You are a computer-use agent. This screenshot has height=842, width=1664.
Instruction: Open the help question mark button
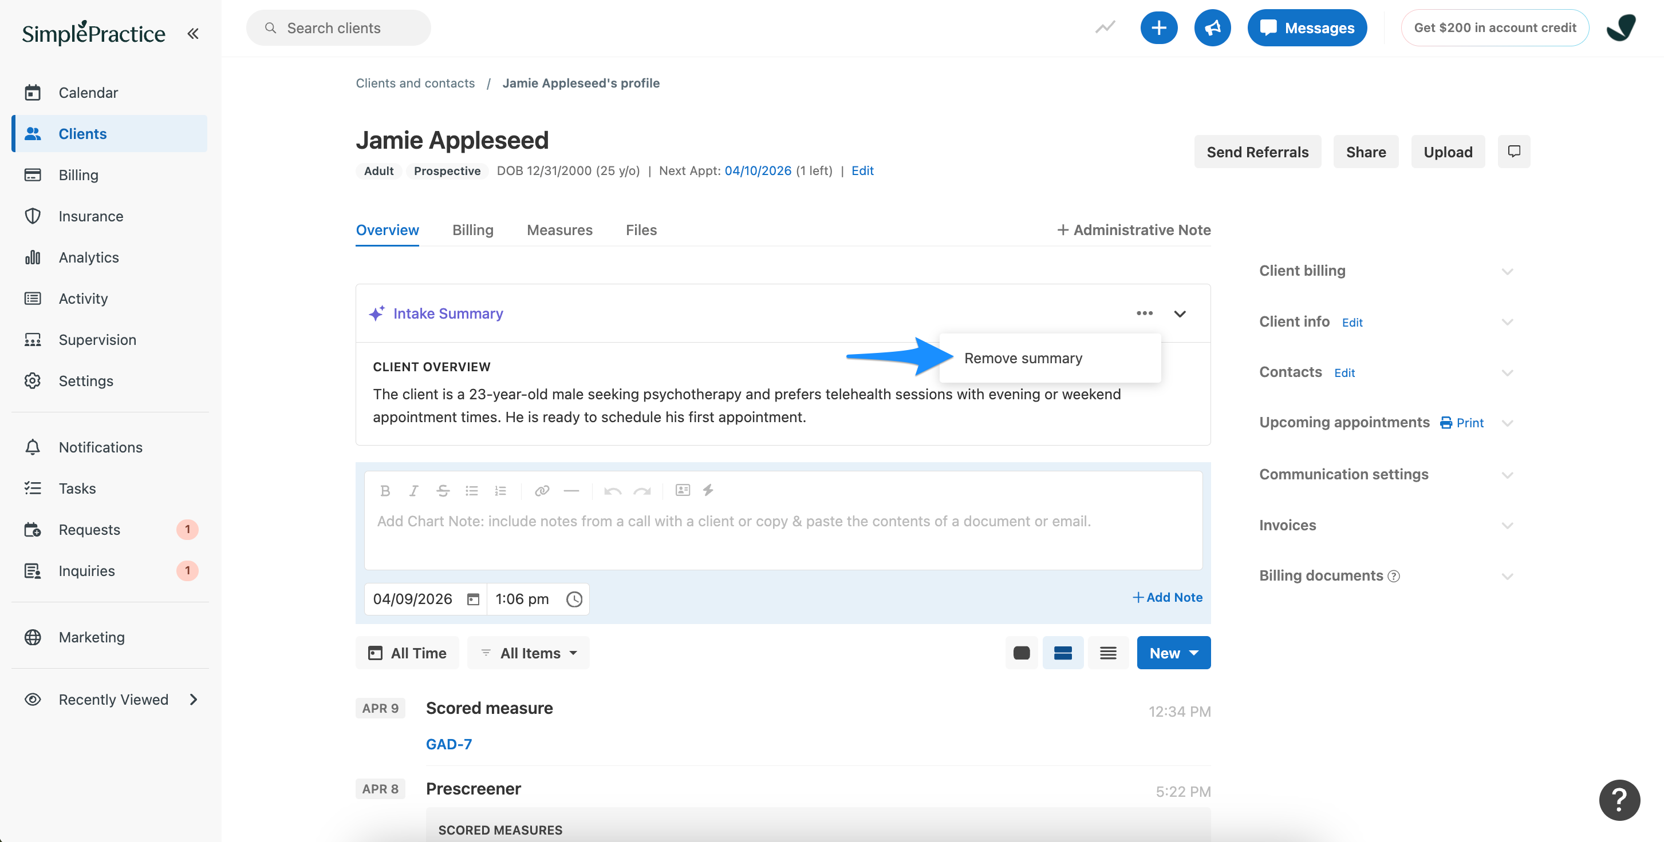pos(1619,800)
